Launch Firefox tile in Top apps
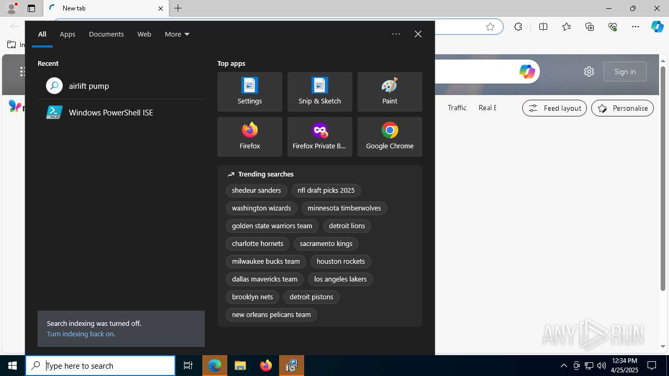 click(249, 137)
